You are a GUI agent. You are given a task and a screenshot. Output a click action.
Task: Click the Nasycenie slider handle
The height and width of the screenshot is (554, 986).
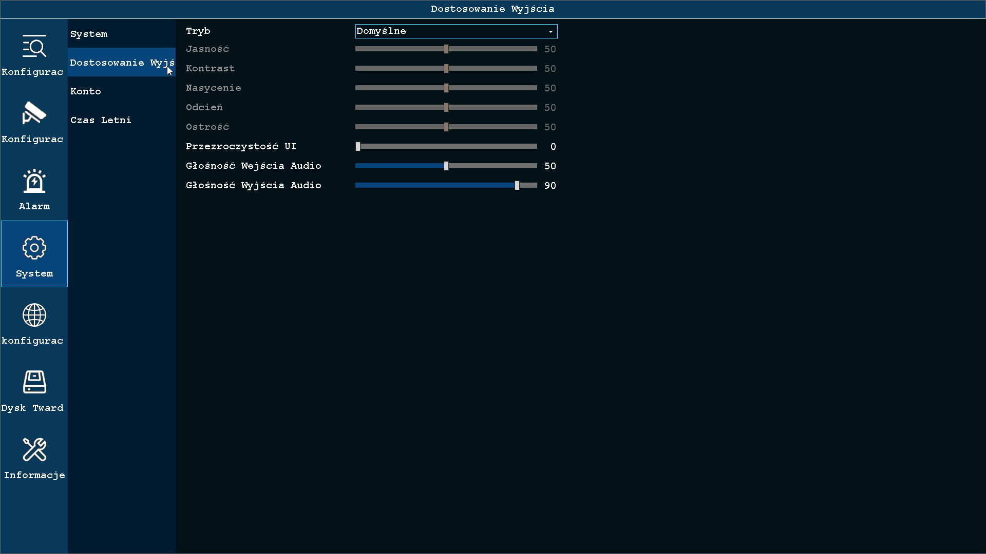(446, 88)
